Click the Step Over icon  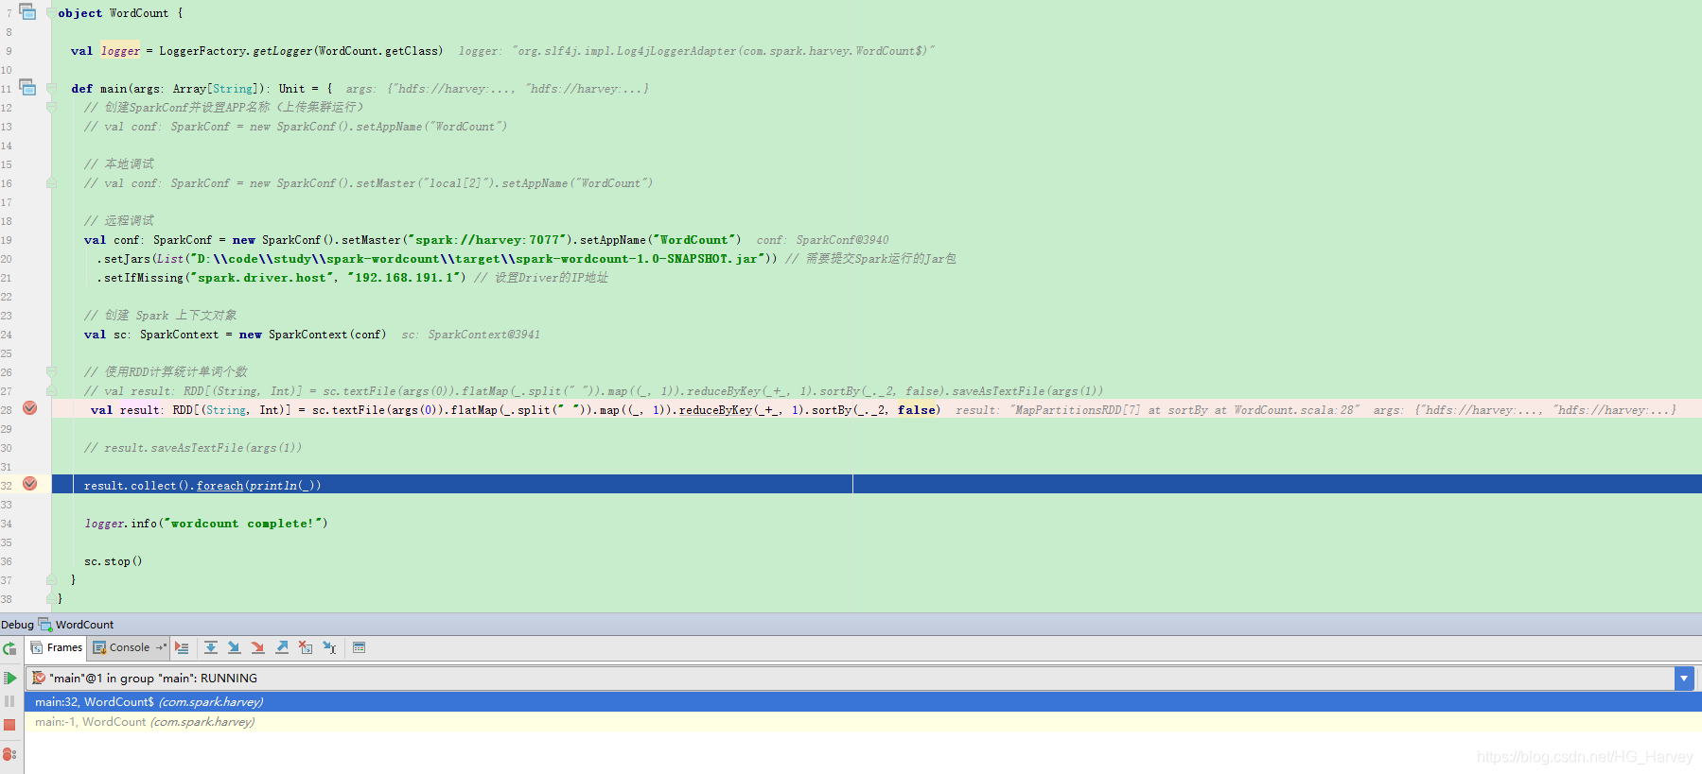[x=211, y=647]
